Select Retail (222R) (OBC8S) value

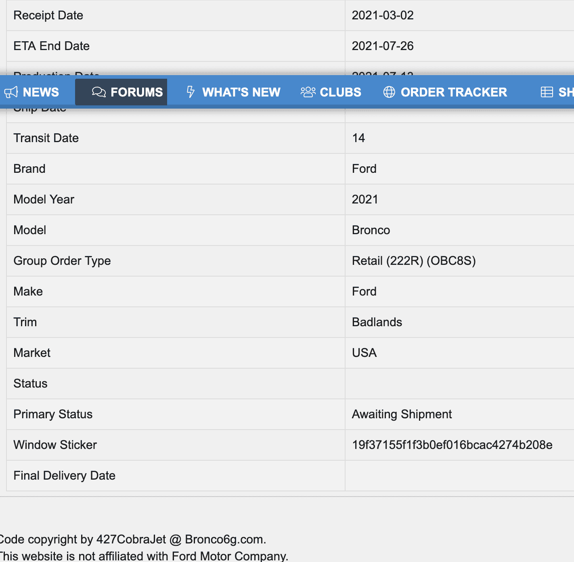point(414,261)
